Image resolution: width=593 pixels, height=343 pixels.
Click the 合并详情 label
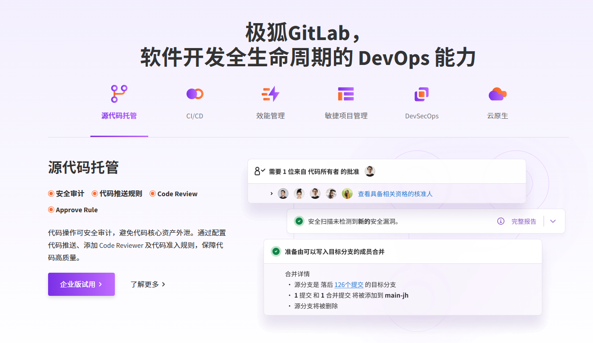coord(297,274)
